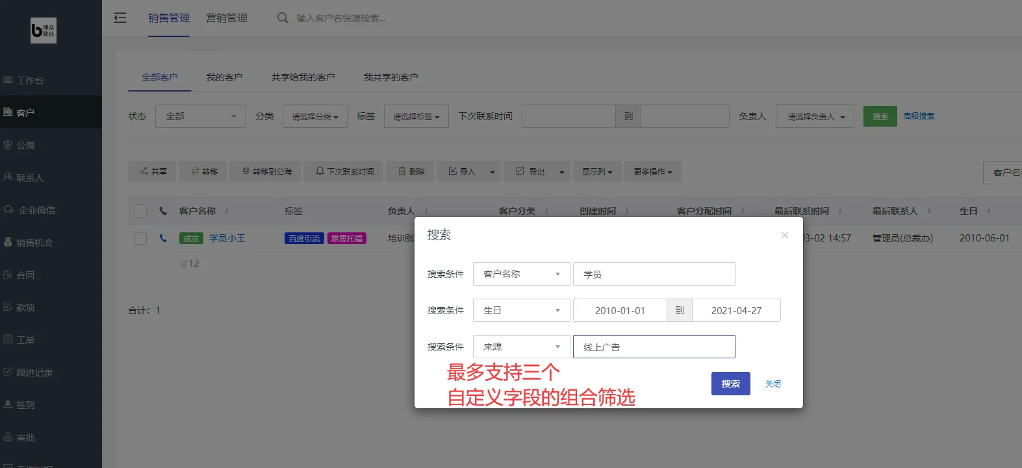Click the company logo in the sidebar
This screenshot has width=1022, height=468.
pos(44,31)
